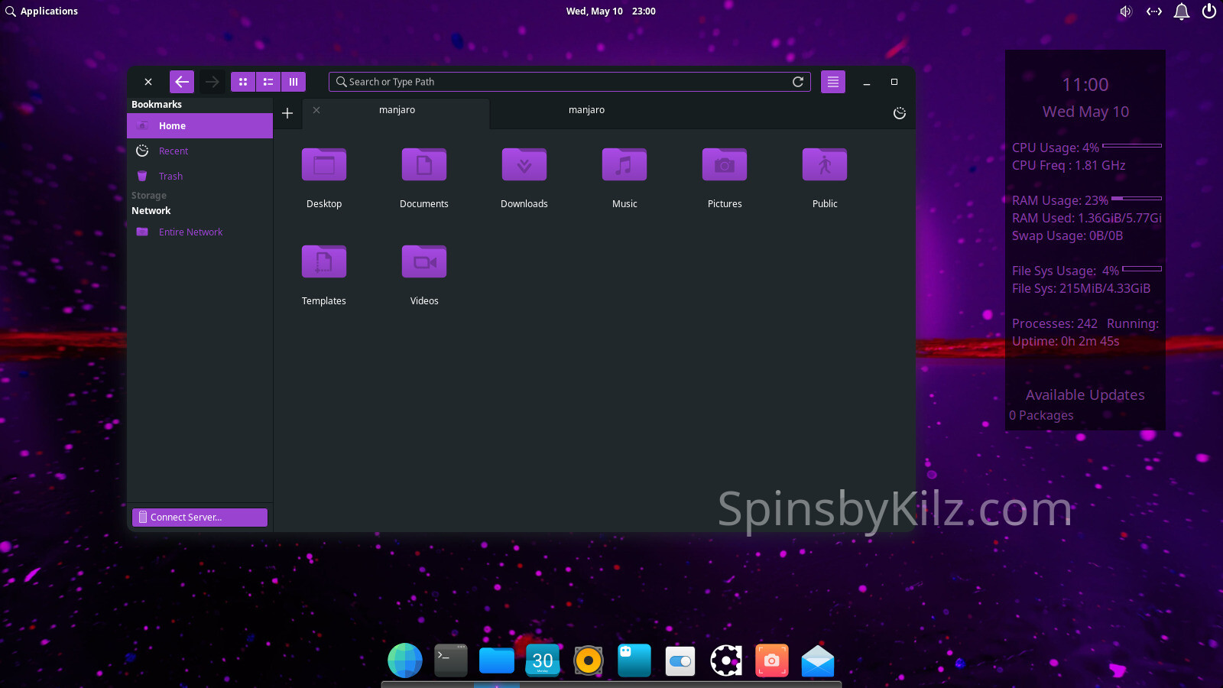
Task: Select Entire Network bookmark
Action: (190, 232)
